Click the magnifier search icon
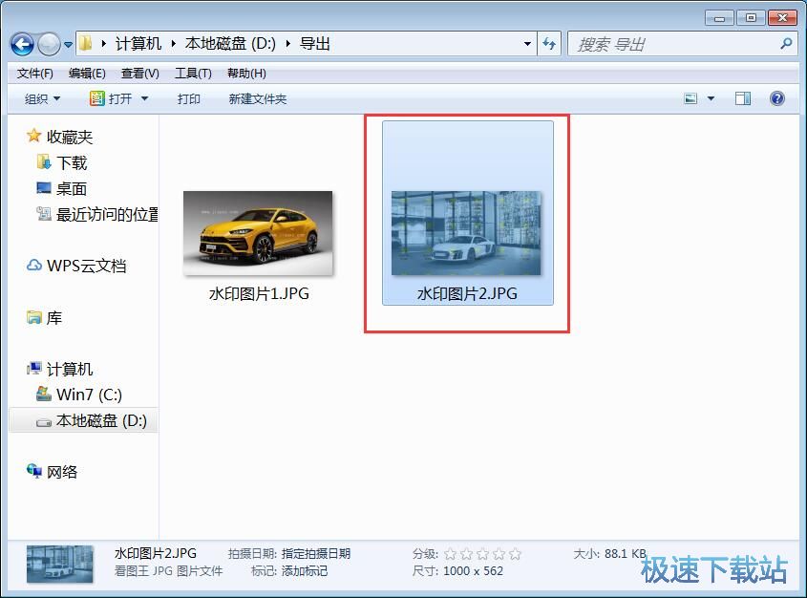The image size is (807, 598). pos(786,44)
